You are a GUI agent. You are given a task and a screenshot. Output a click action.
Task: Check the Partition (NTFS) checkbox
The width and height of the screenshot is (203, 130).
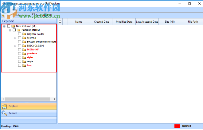coord(14,30)
